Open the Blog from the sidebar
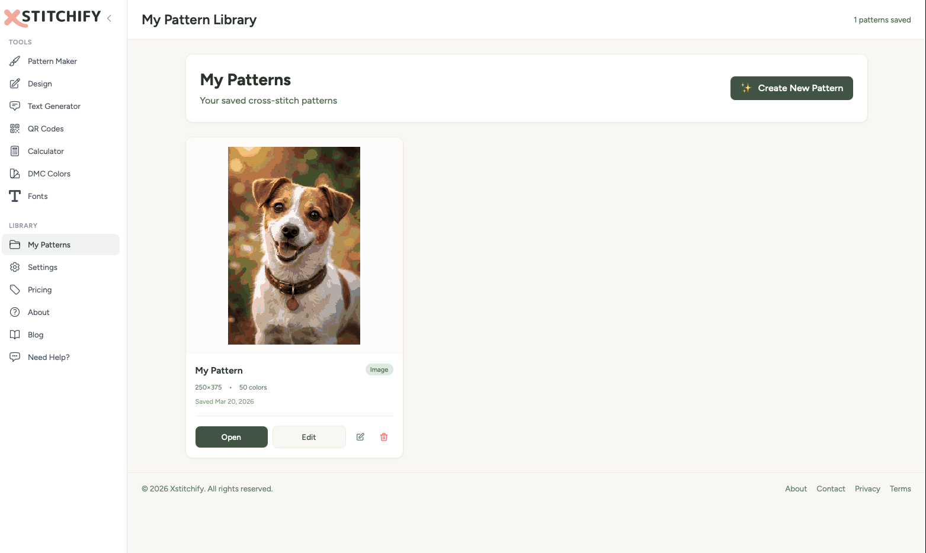Screen dimensions: 926x553 [36, 335]
